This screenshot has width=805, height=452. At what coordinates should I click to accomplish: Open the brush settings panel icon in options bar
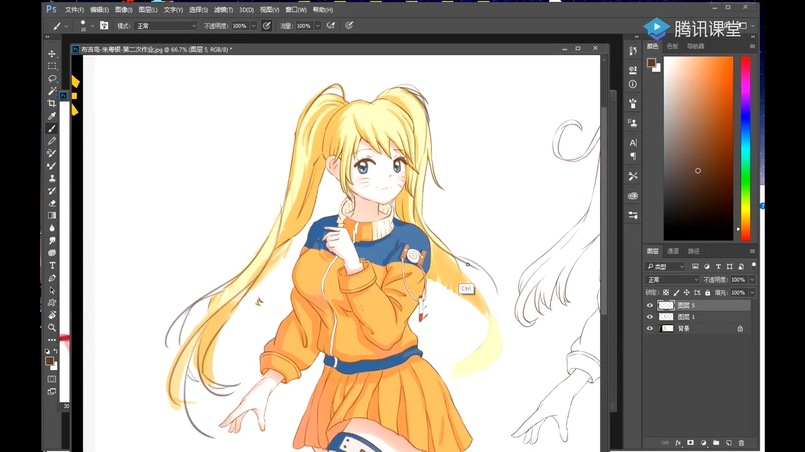(104, 26)
